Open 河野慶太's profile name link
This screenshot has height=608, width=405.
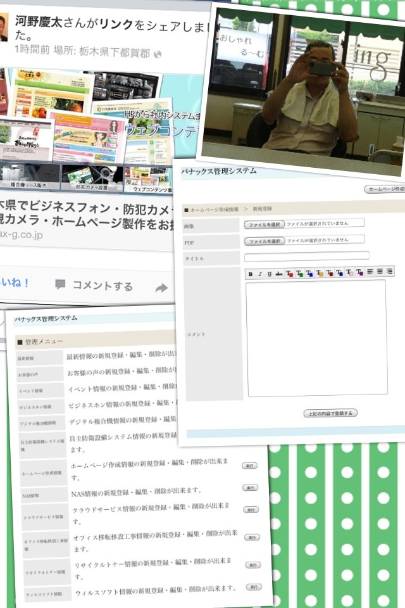[39, 22]
